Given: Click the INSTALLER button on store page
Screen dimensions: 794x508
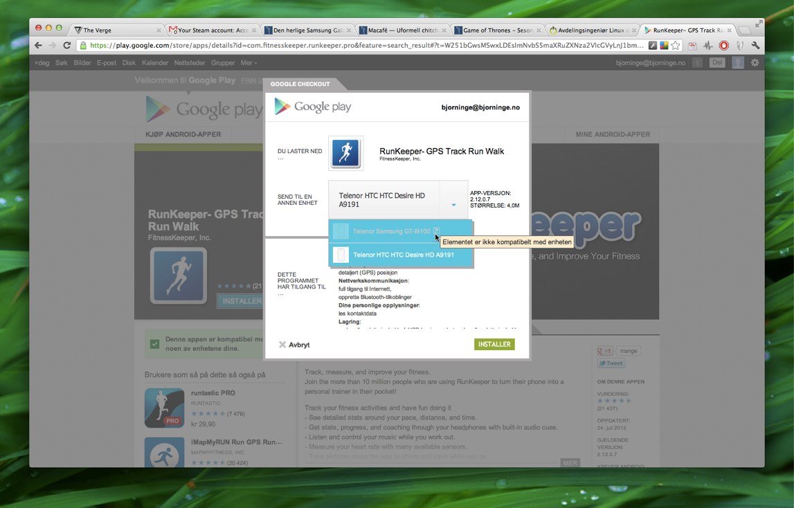Looking at the screenshot, I should click(242, 301).
